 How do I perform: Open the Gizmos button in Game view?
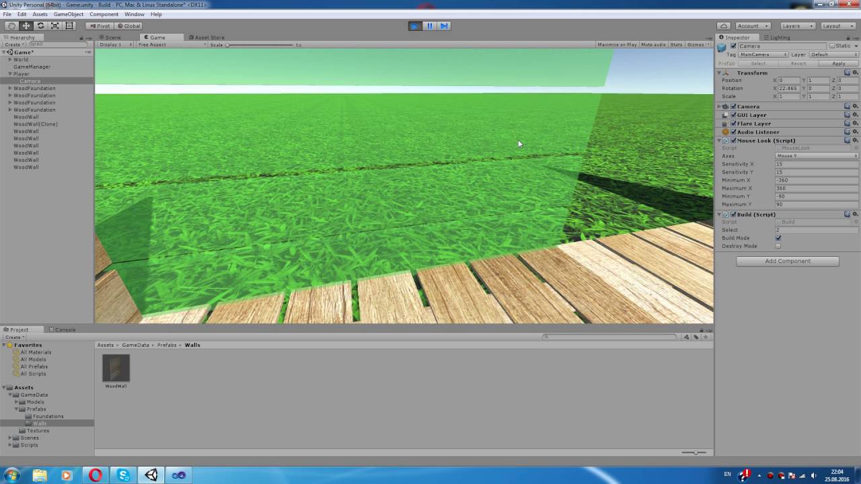(697, 44)
